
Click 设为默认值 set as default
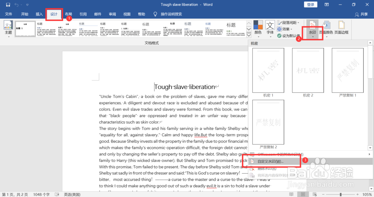coord(289,36)
